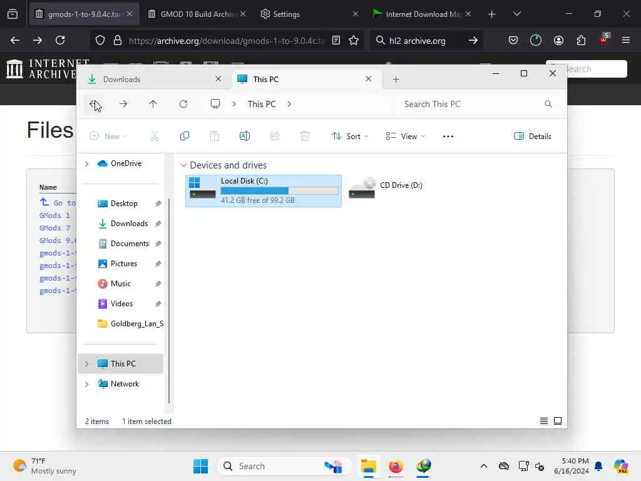The width and height of the screenshot is (641, 481).
Task: Open Internet Download Manager taskbar icon
Action: tap(424, 466)
